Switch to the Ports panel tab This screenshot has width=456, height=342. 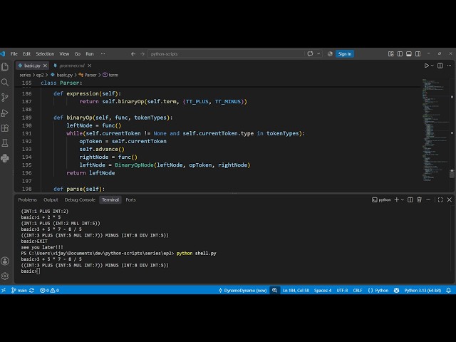click(130, 199)
